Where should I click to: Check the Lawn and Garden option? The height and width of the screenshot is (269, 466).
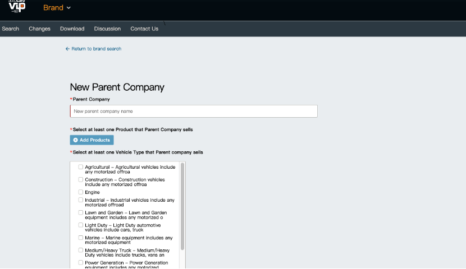(80, 212)
